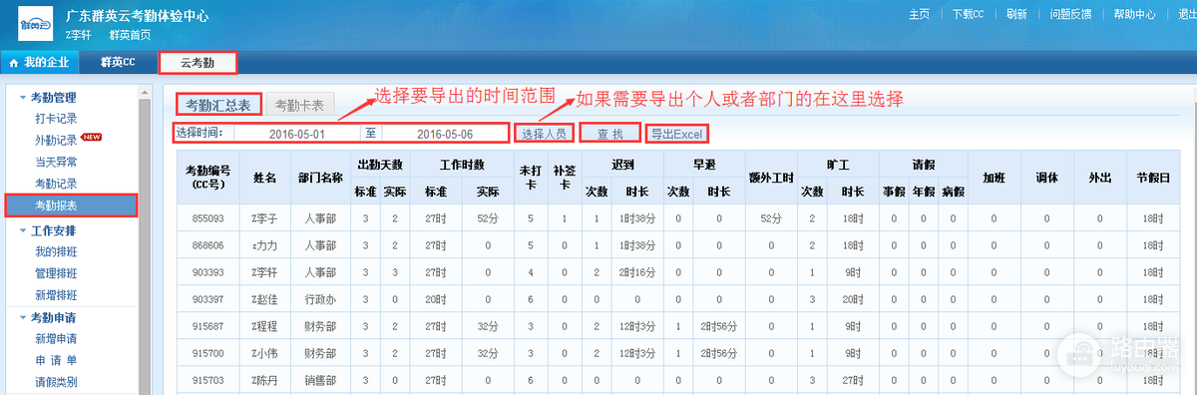Click the 下载CC link
This screenshot has width=1197, height=395.
tap(968, 14)
